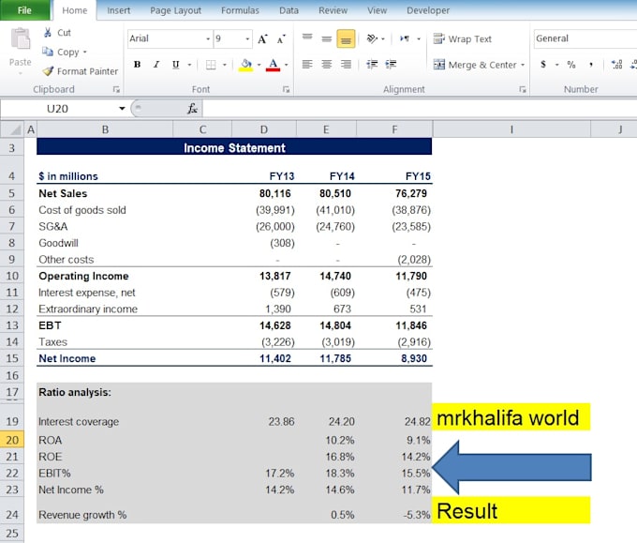Click the Paste clipboard icon
Viewport: 637px width, 543px height.
click(x=20, y=39)
